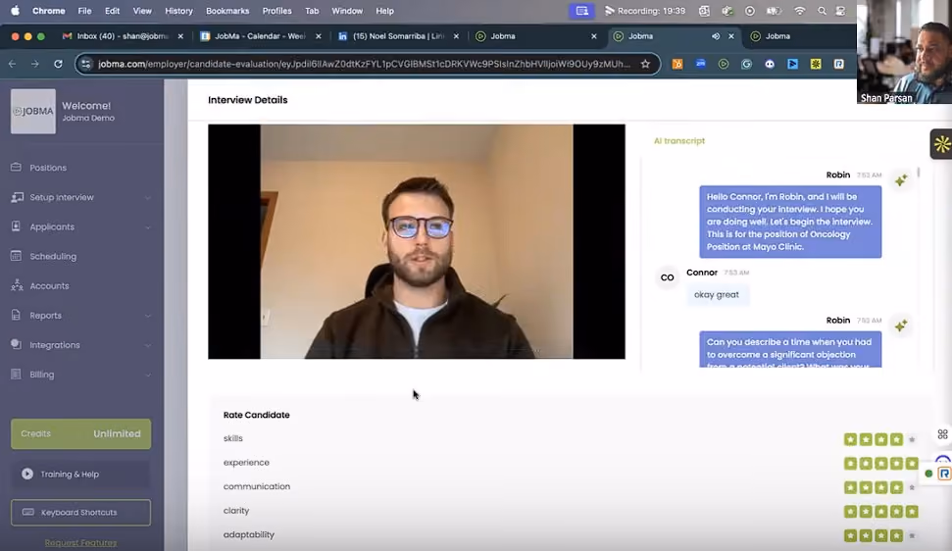Click the transcript panel scrollbar
952x551 pixels.
(x=919, y=173)
